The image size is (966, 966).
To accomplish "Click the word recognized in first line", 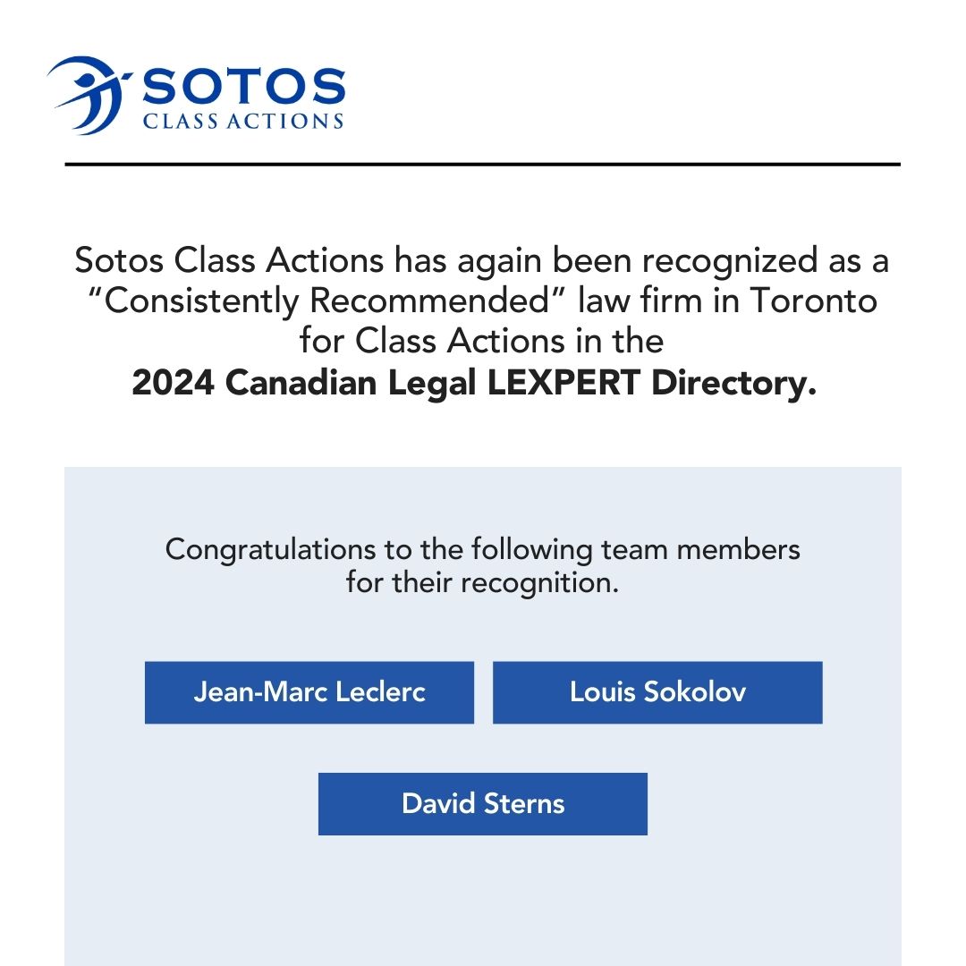I will [x=730, y=261].
